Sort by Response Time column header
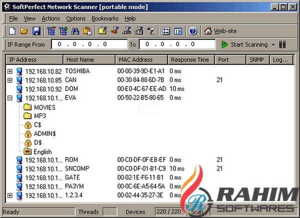 191,59
